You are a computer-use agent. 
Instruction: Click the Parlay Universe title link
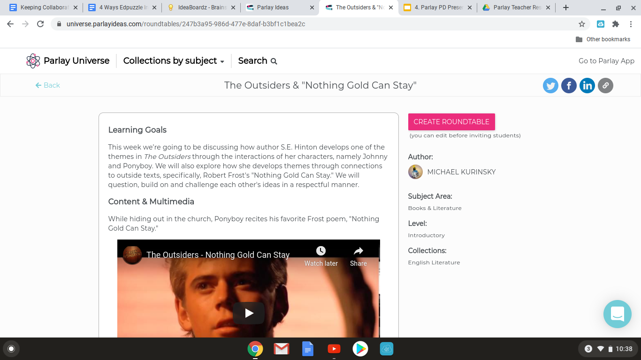click(76, 61)
